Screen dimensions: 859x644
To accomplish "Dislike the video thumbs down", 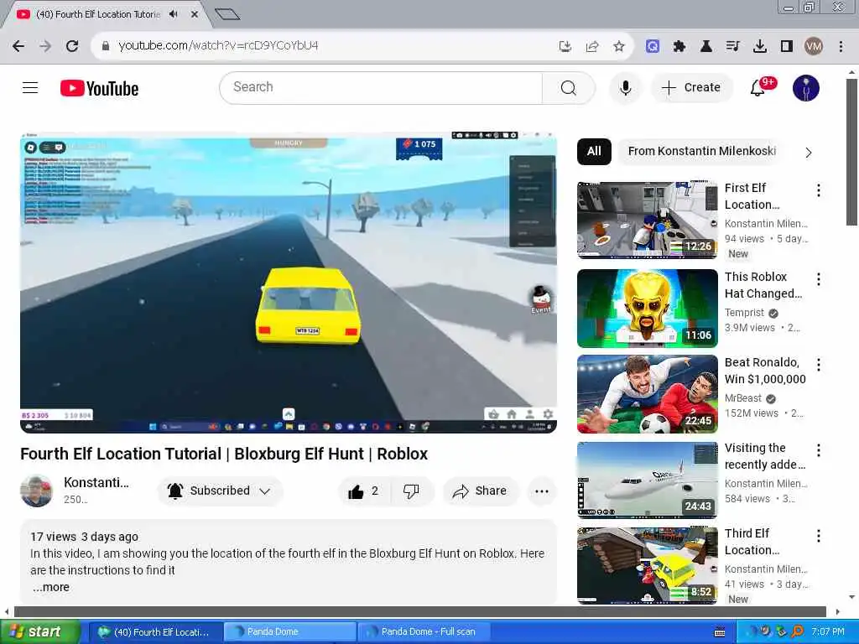I will (411, 491).
